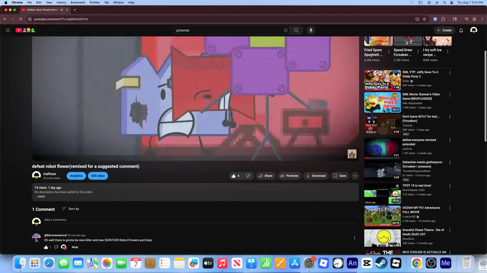Open the View menu in the menu bar
Screen dimensions: 487x273
click(x=49, y=3)
